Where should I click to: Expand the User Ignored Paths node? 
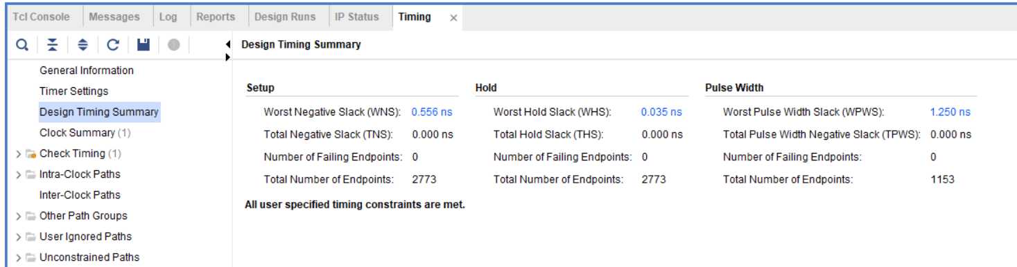(18, 237)
